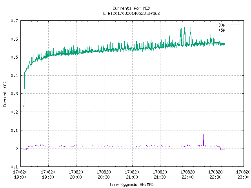The width and height of the screenshot is (251, 188).
Task: Click the 20:00 time tick label
Action: click(x=76, y=177)
